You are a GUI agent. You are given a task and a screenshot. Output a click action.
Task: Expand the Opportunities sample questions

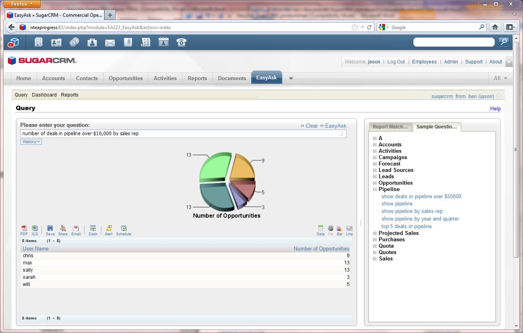pos(375,183)
